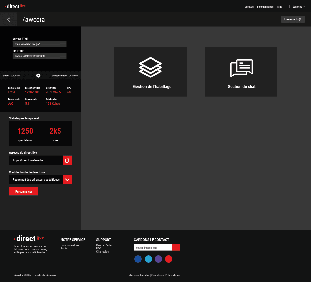Click the light blue social circle in footer
This screenshot has width=311, height=282.
point(148,259)
